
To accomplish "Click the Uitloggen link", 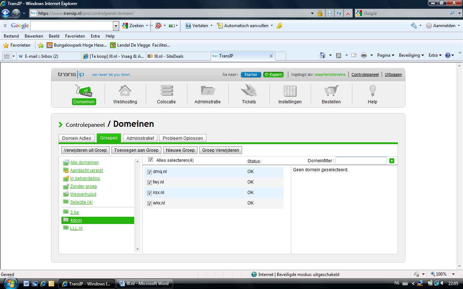I will pyautogui.click(x=393, y=74).
